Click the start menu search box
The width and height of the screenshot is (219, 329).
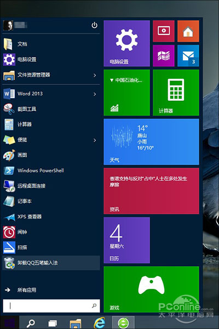51,306
